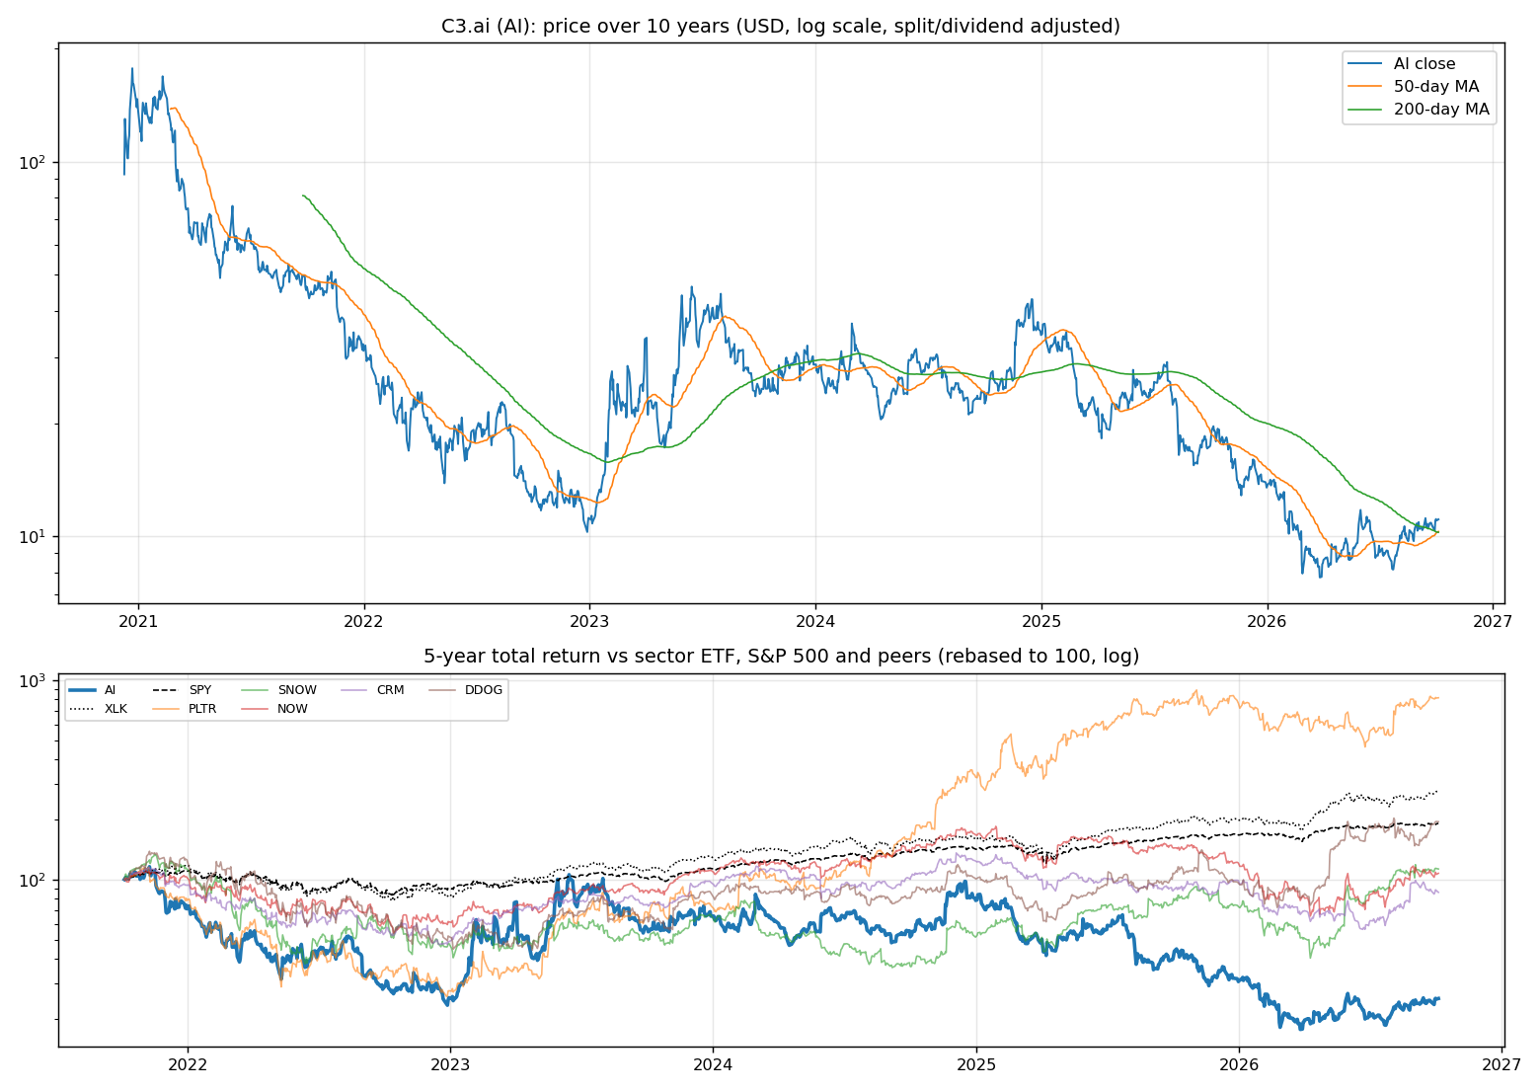1540x1091 pixels.
Task: Click the 'CRM' label in the lower legend
Action: click(x=390, y=690)
